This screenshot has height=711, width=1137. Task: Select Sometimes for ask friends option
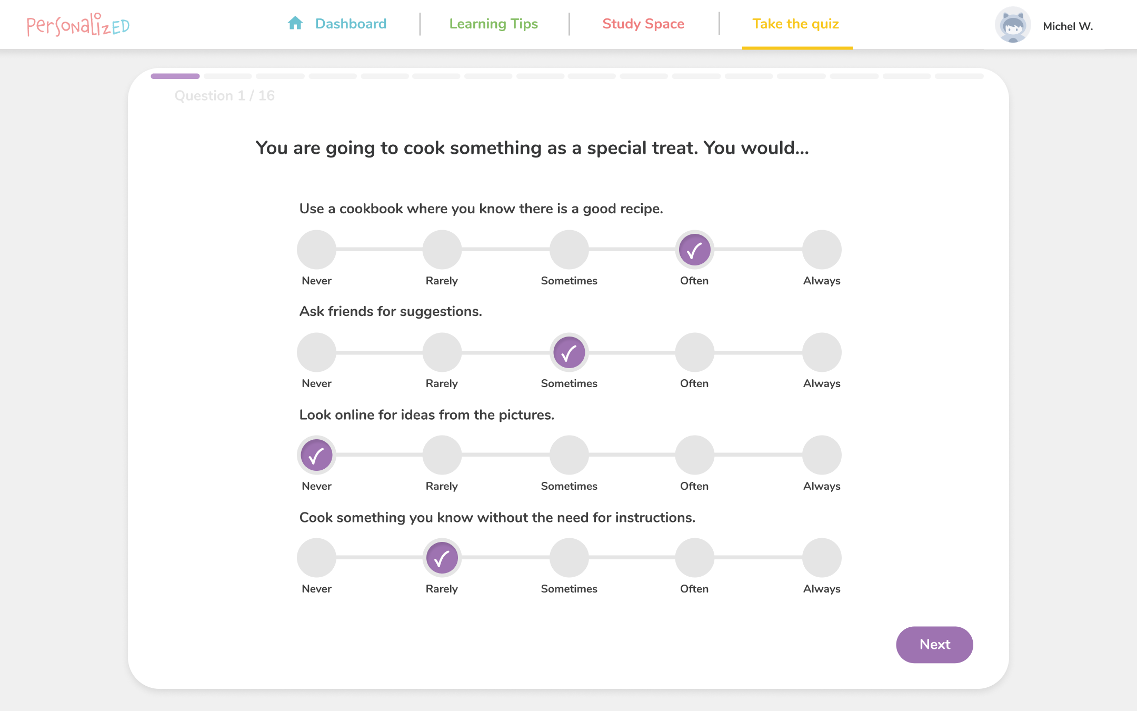click(x=568, y=352)
